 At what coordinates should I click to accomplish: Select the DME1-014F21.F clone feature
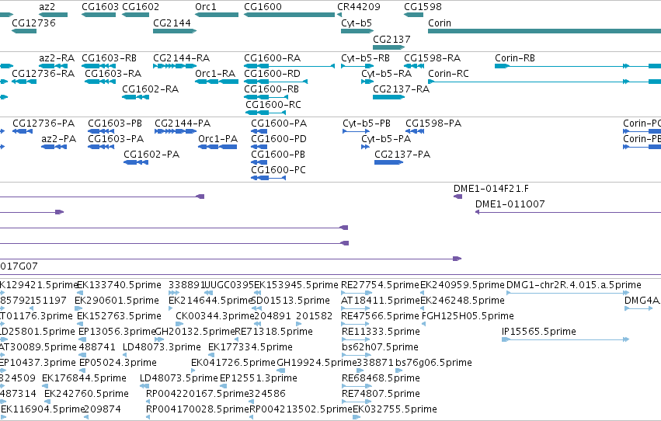pos(458,197)
